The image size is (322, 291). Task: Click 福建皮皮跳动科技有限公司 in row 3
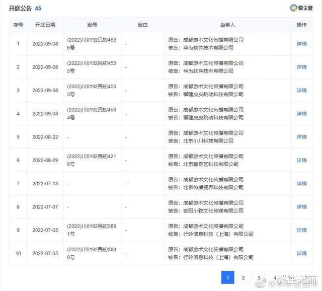(x=213, y=94)
